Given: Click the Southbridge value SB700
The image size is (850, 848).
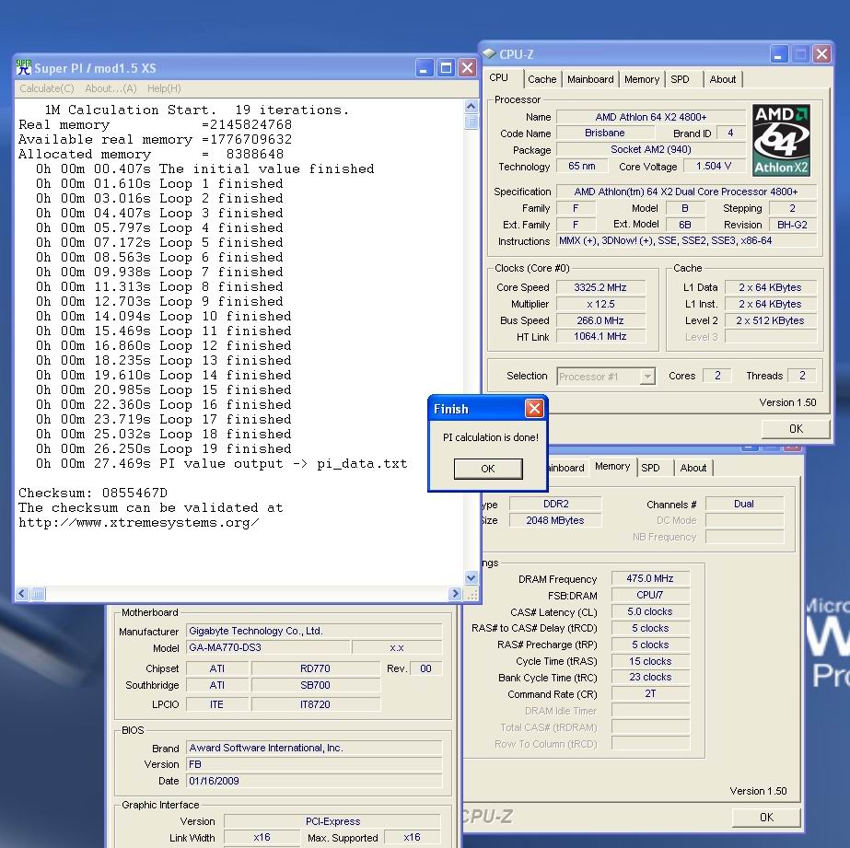Looking at the screenshot, I should point(316,685).
